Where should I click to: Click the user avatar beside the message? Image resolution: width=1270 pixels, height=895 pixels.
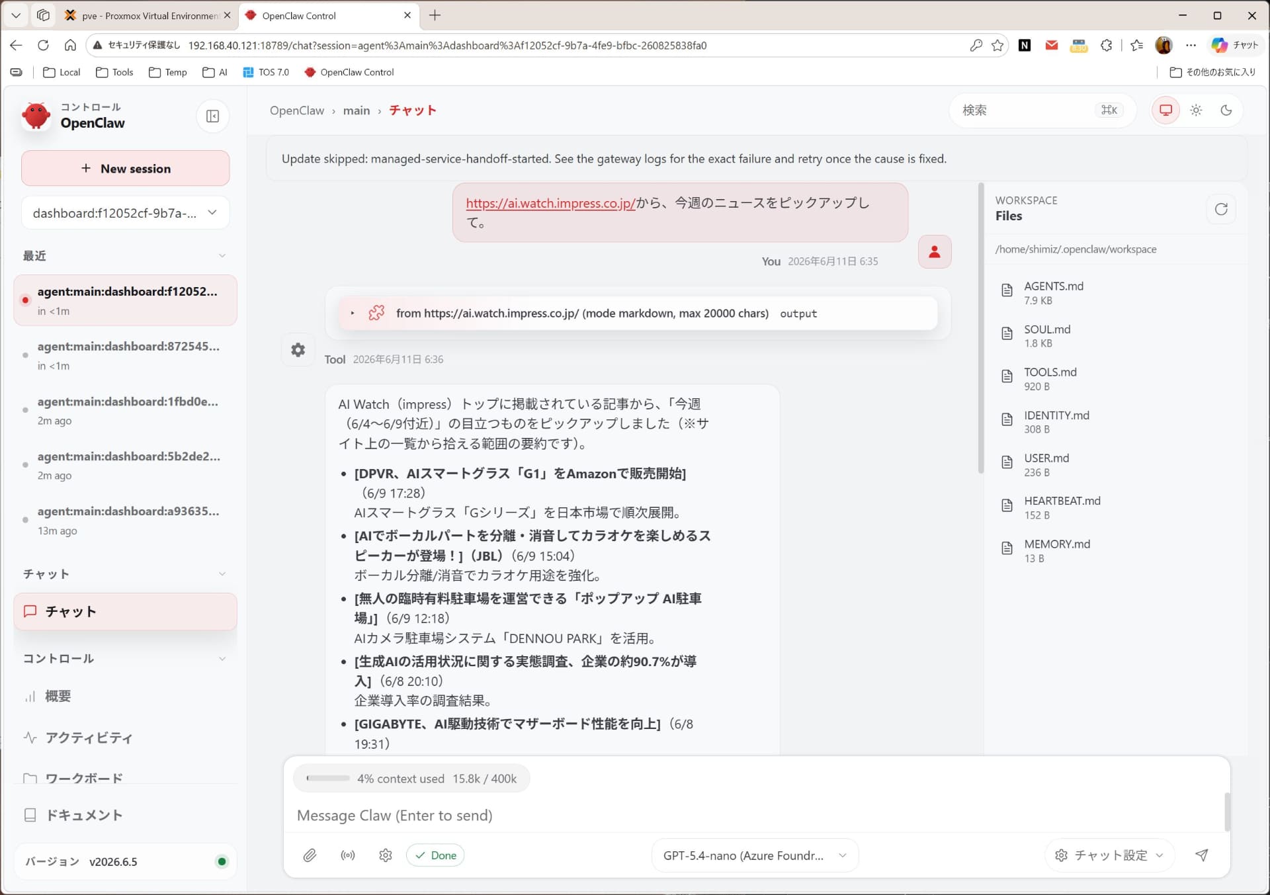935,252
